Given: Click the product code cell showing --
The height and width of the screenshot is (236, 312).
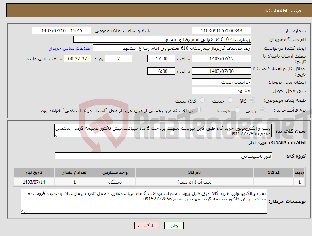Looking at the screenshot, I should [x=274, y=182].
